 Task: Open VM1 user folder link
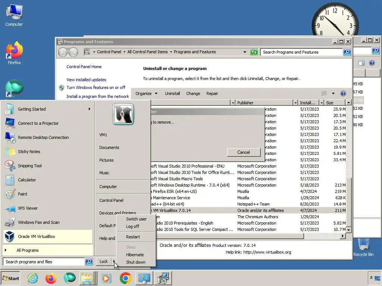103,135
